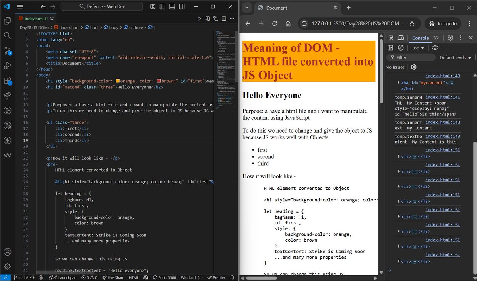Open the index.html:140 source link

[442, 76]
